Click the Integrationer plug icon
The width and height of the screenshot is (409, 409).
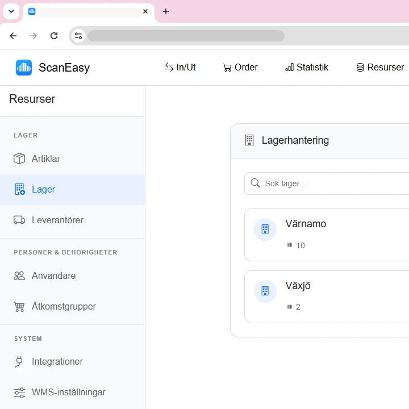(x=19, y=361)
